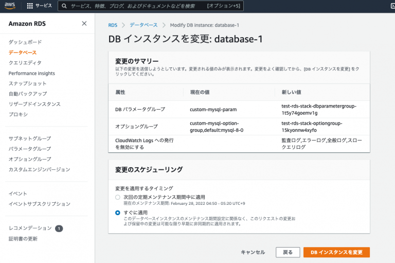Select apply during next maintenance window
This screenshot has height=263, width=395.
118,197
